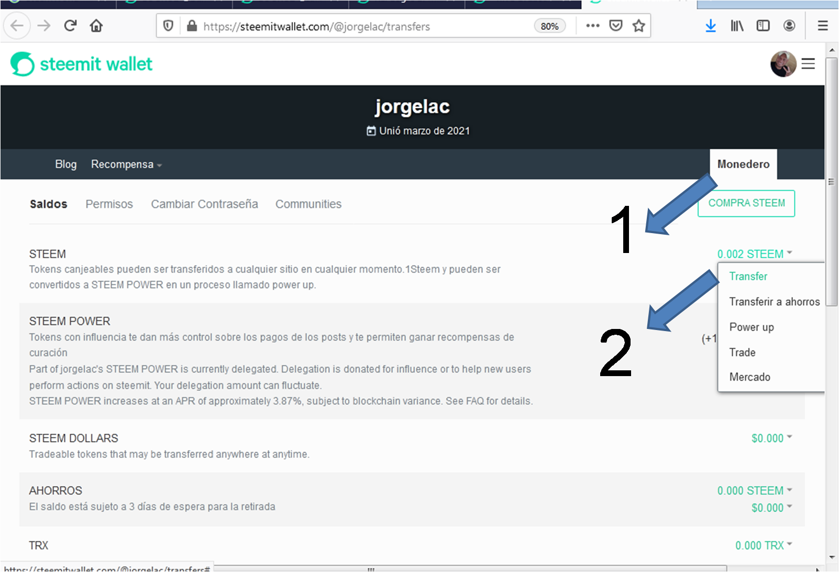Show site security padlock info
This screenshot has height=572, width=839.
point(192,26)
